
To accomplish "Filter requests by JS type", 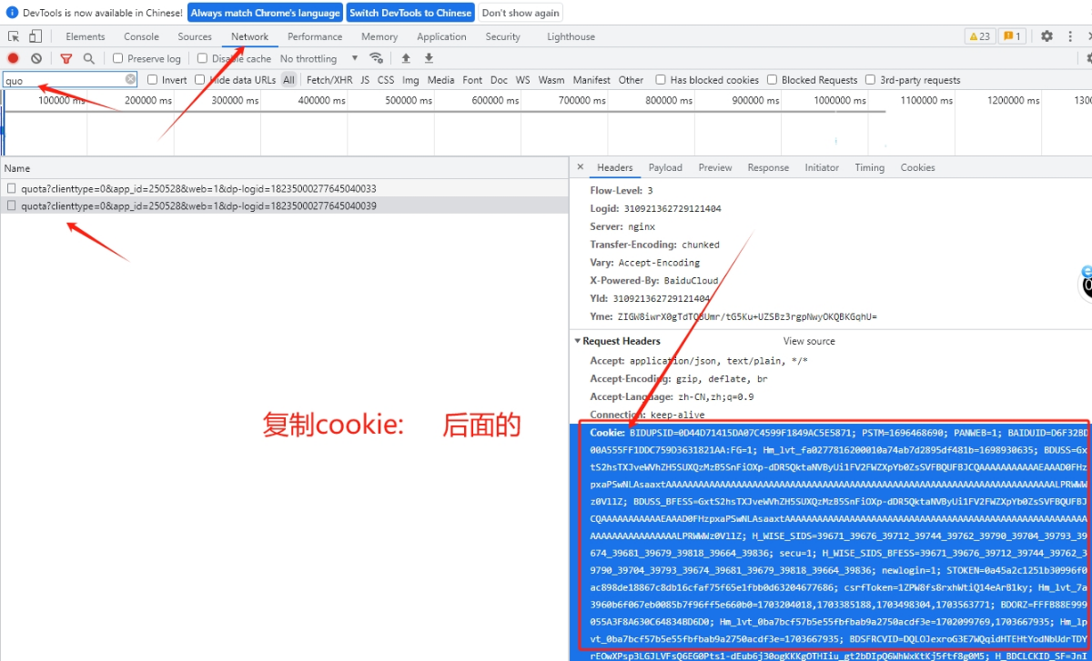I will (x=365, y=80).
